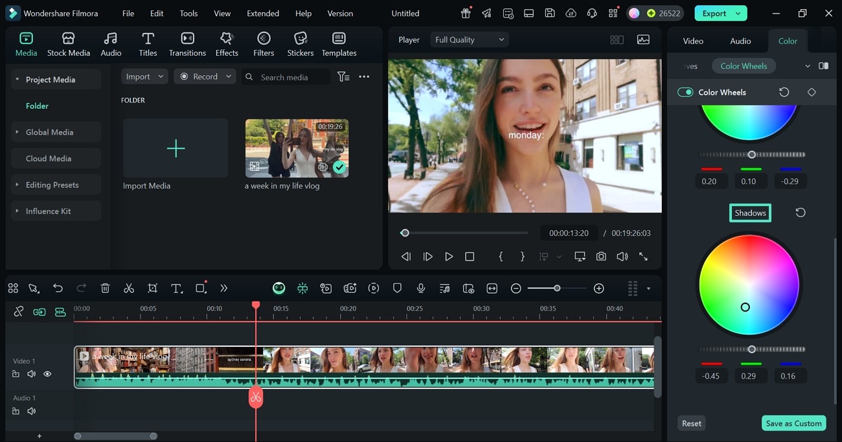This screenshot has height=442, width=842.
Task: Mute the Audio 1 track
Action: [x=31, y=412]
